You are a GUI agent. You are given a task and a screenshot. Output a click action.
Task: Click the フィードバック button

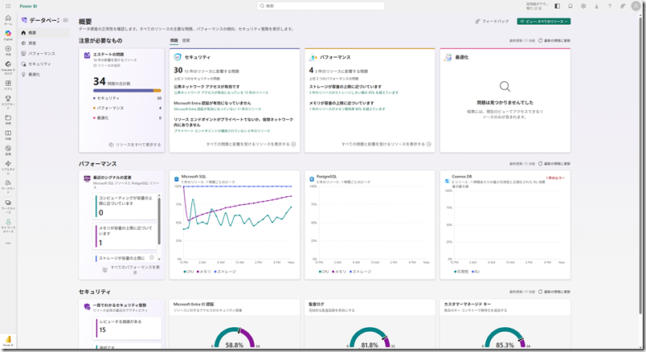pyautogui.click(x=492, y=22)
